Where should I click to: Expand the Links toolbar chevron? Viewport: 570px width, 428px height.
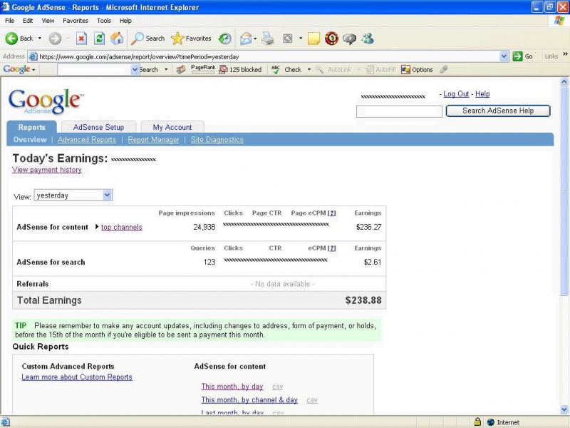[565, 54]
